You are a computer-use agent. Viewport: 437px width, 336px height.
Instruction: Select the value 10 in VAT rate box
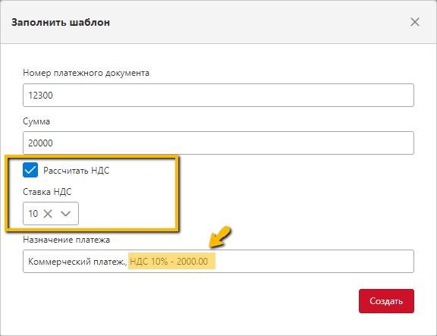tap(33, 214)
